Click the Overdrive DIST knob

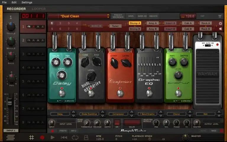click(97, 62)
